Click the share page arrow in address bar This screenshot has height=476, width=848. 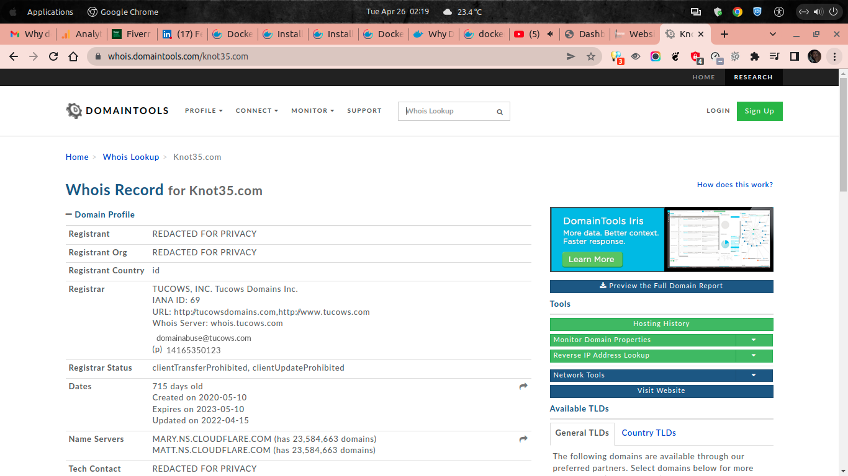(x=571, y=56)
